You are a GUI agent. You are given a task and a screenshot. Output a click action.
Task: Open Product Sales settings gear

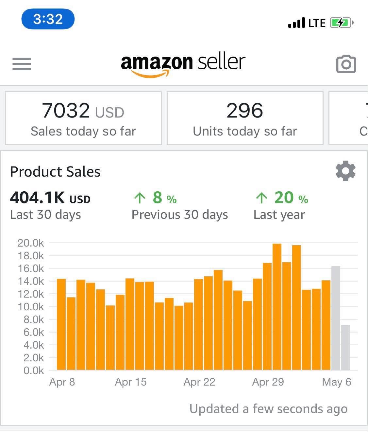pyautogui.click(x=345, y=171)
